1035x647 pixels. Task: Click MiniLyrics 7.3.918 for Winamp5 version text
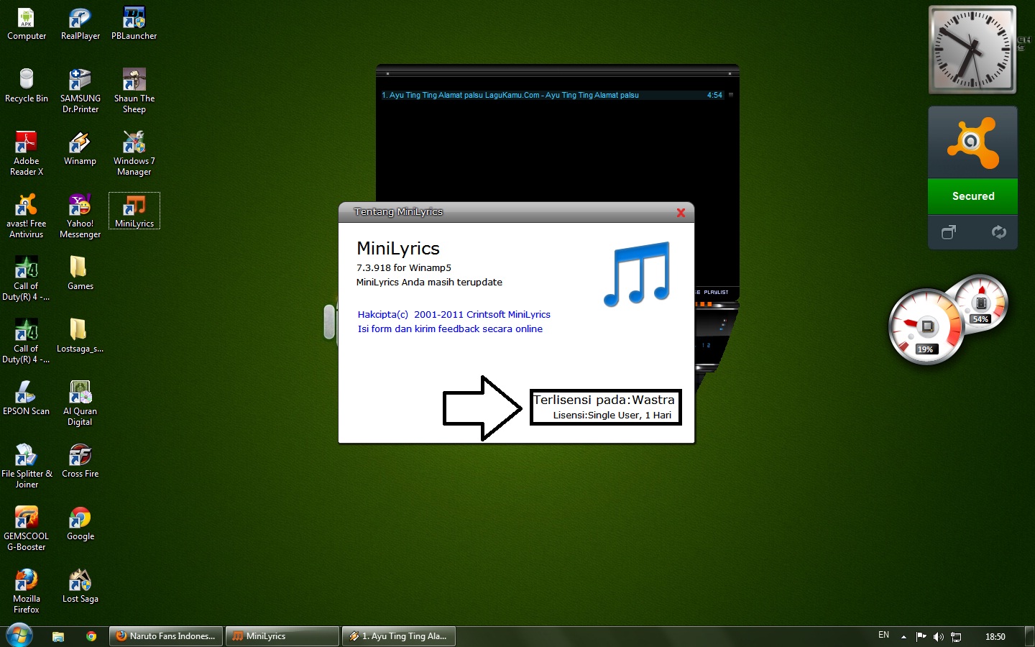(404, 267)
